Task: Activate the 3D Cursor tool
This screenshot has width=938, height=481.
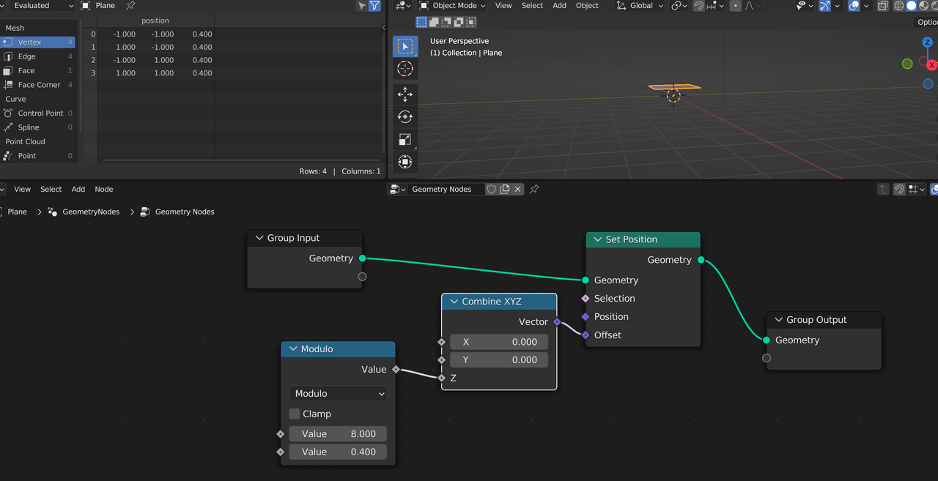Action: 405,69
